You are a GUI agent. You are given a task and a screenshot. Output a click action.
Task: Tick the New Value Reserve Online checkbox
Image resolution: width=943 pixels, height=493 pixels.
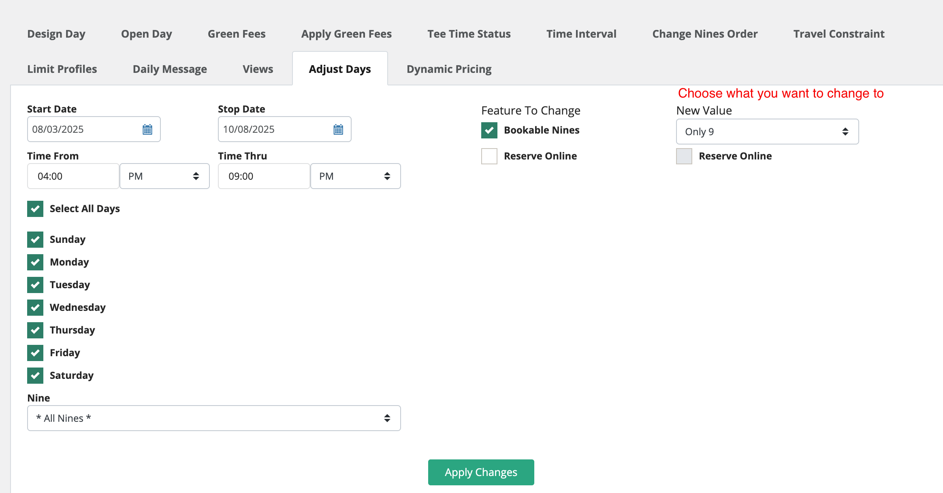point(684,156)
